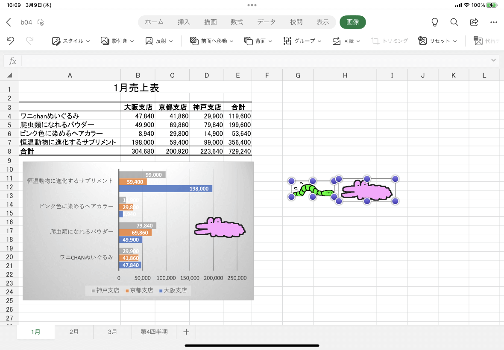Tap the b04 file name
Viewport: 504px width, 350px height.
pyautogui.click(x=26, y=22)
